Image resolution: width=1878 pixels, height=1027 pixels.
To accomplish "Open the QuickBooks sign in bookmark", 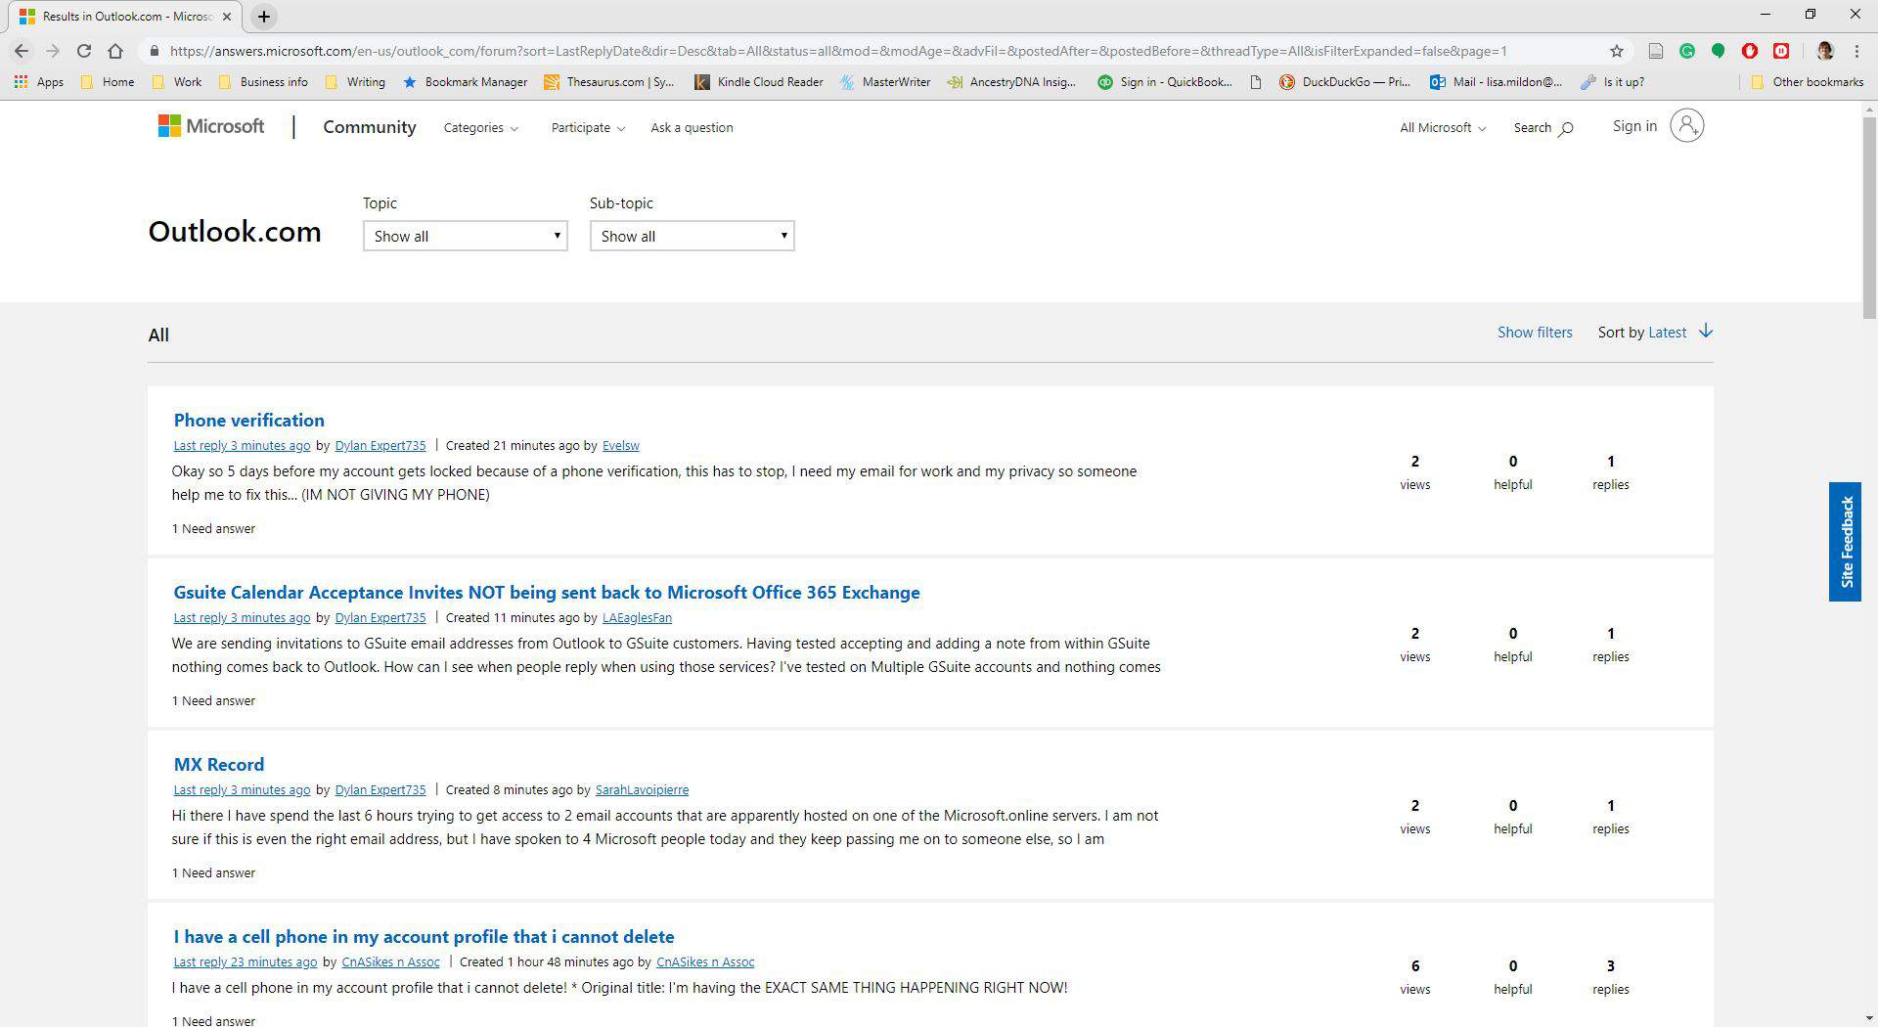I will point(1164,82).
